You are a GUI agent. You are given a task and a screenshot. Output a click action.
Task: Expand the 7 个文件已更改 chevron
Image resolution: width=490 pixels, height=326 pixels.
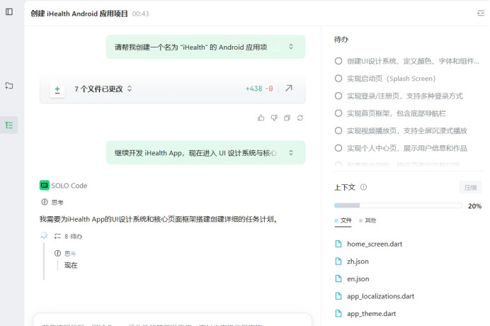point(130,89)
